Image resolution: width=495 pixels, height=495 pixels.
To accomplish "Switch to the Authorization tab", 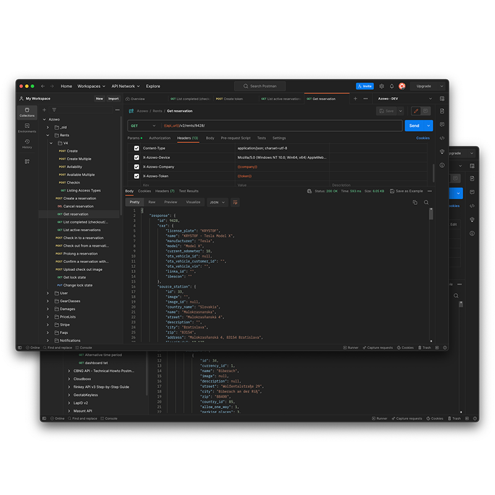I will [160, 138].
